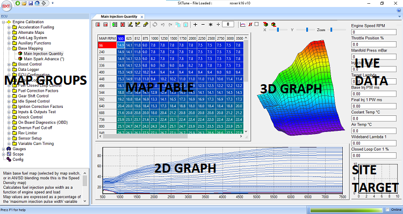Click the redo arrow icon
This screenshot has height=214, width=403.
pyautogui.click(x=170, y=25)
